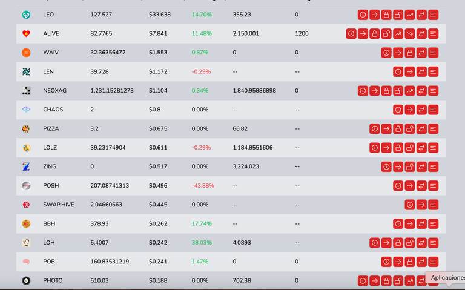Click the stake lock icon for WAIV
This screenshot has width=465, height=290.
click(409, 53)
